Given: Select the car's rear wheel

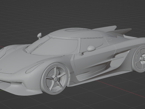Looking at the screenshot, I should [x=139, y=59].
